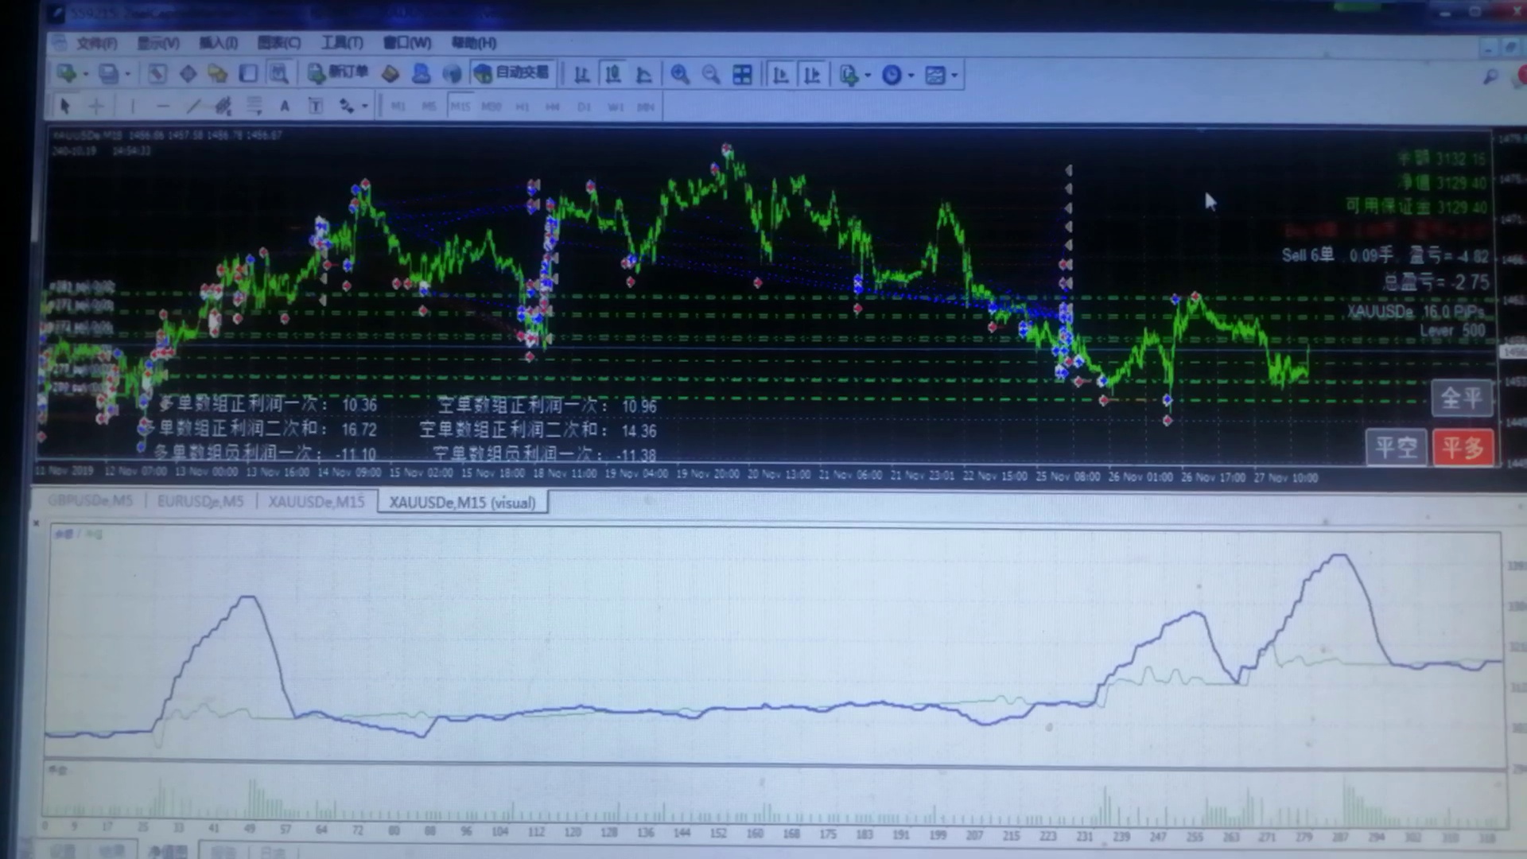Toggle the chart auto scroll button
Viewport: 1527px width, 859px height.
(781, 75)
